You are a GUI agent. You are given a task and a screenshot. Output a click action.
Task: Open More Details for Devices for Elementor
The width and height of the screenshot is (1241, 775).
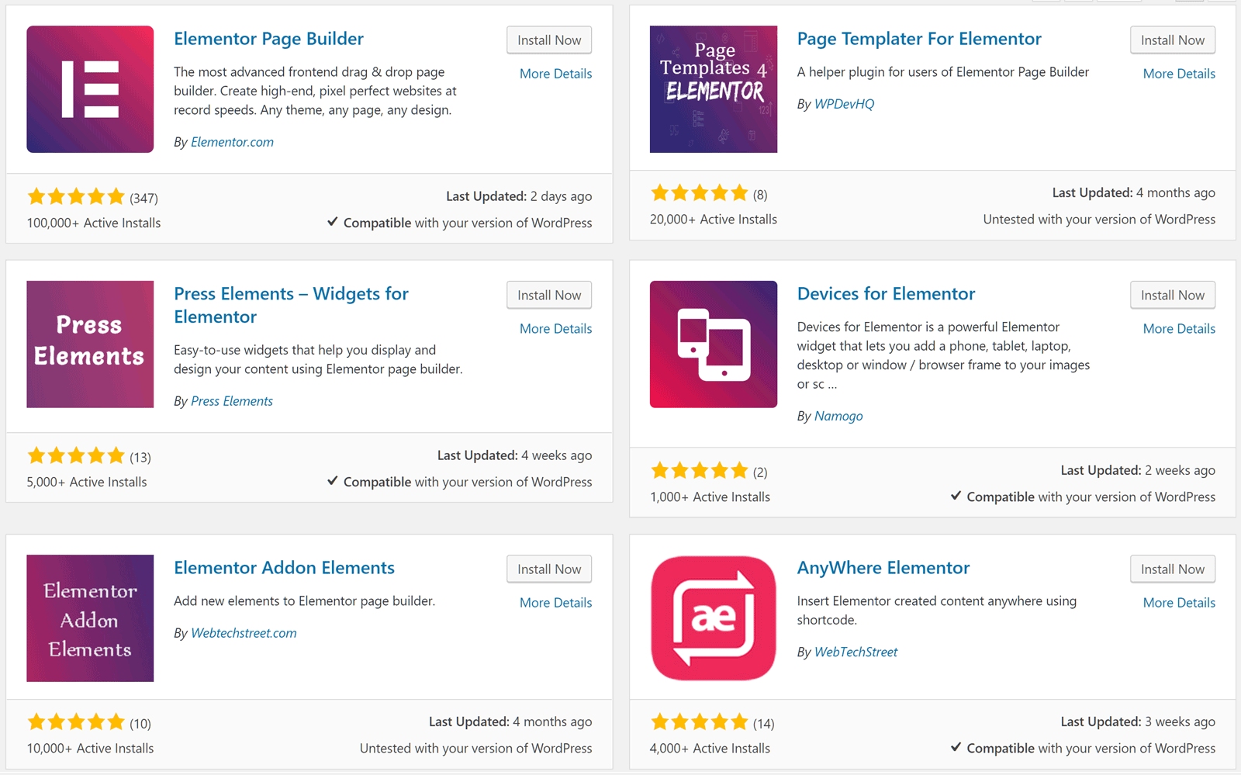point(1179,329)
